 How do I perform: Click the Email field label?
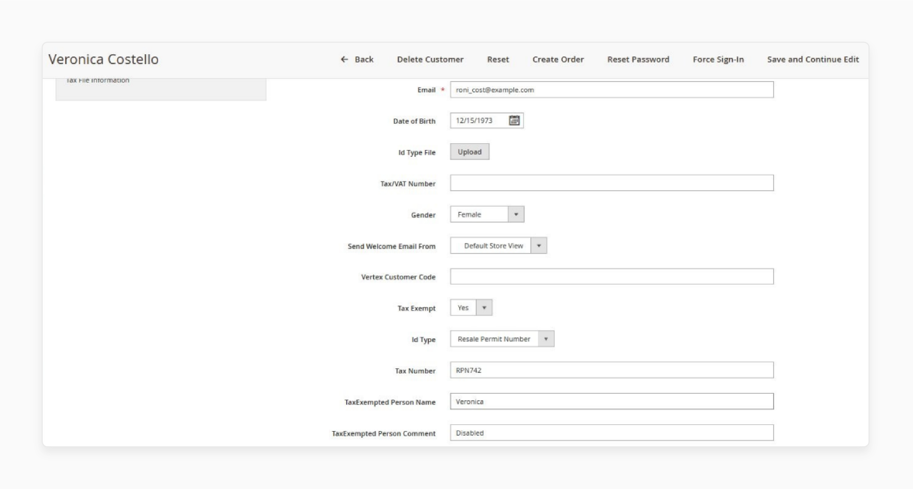[x=426, y=90]
